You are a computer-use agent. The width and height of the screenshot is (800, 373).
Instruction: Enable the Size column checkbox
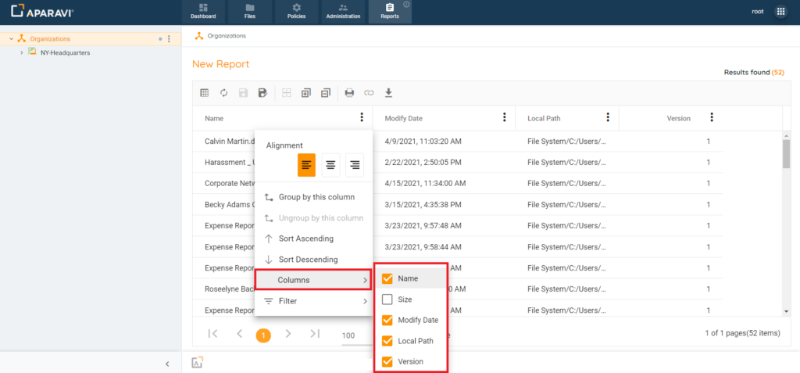[x=387, y=299]
